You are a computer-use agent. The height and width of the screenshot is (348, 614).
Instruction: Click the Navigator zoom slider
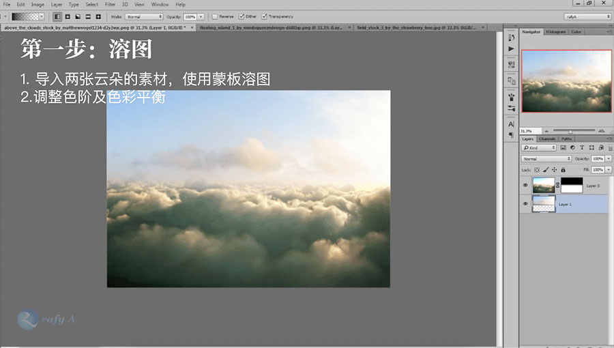click(x=570, y=130)
